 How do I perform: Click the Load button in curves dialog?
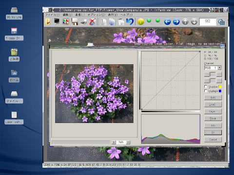pos(213,105)
